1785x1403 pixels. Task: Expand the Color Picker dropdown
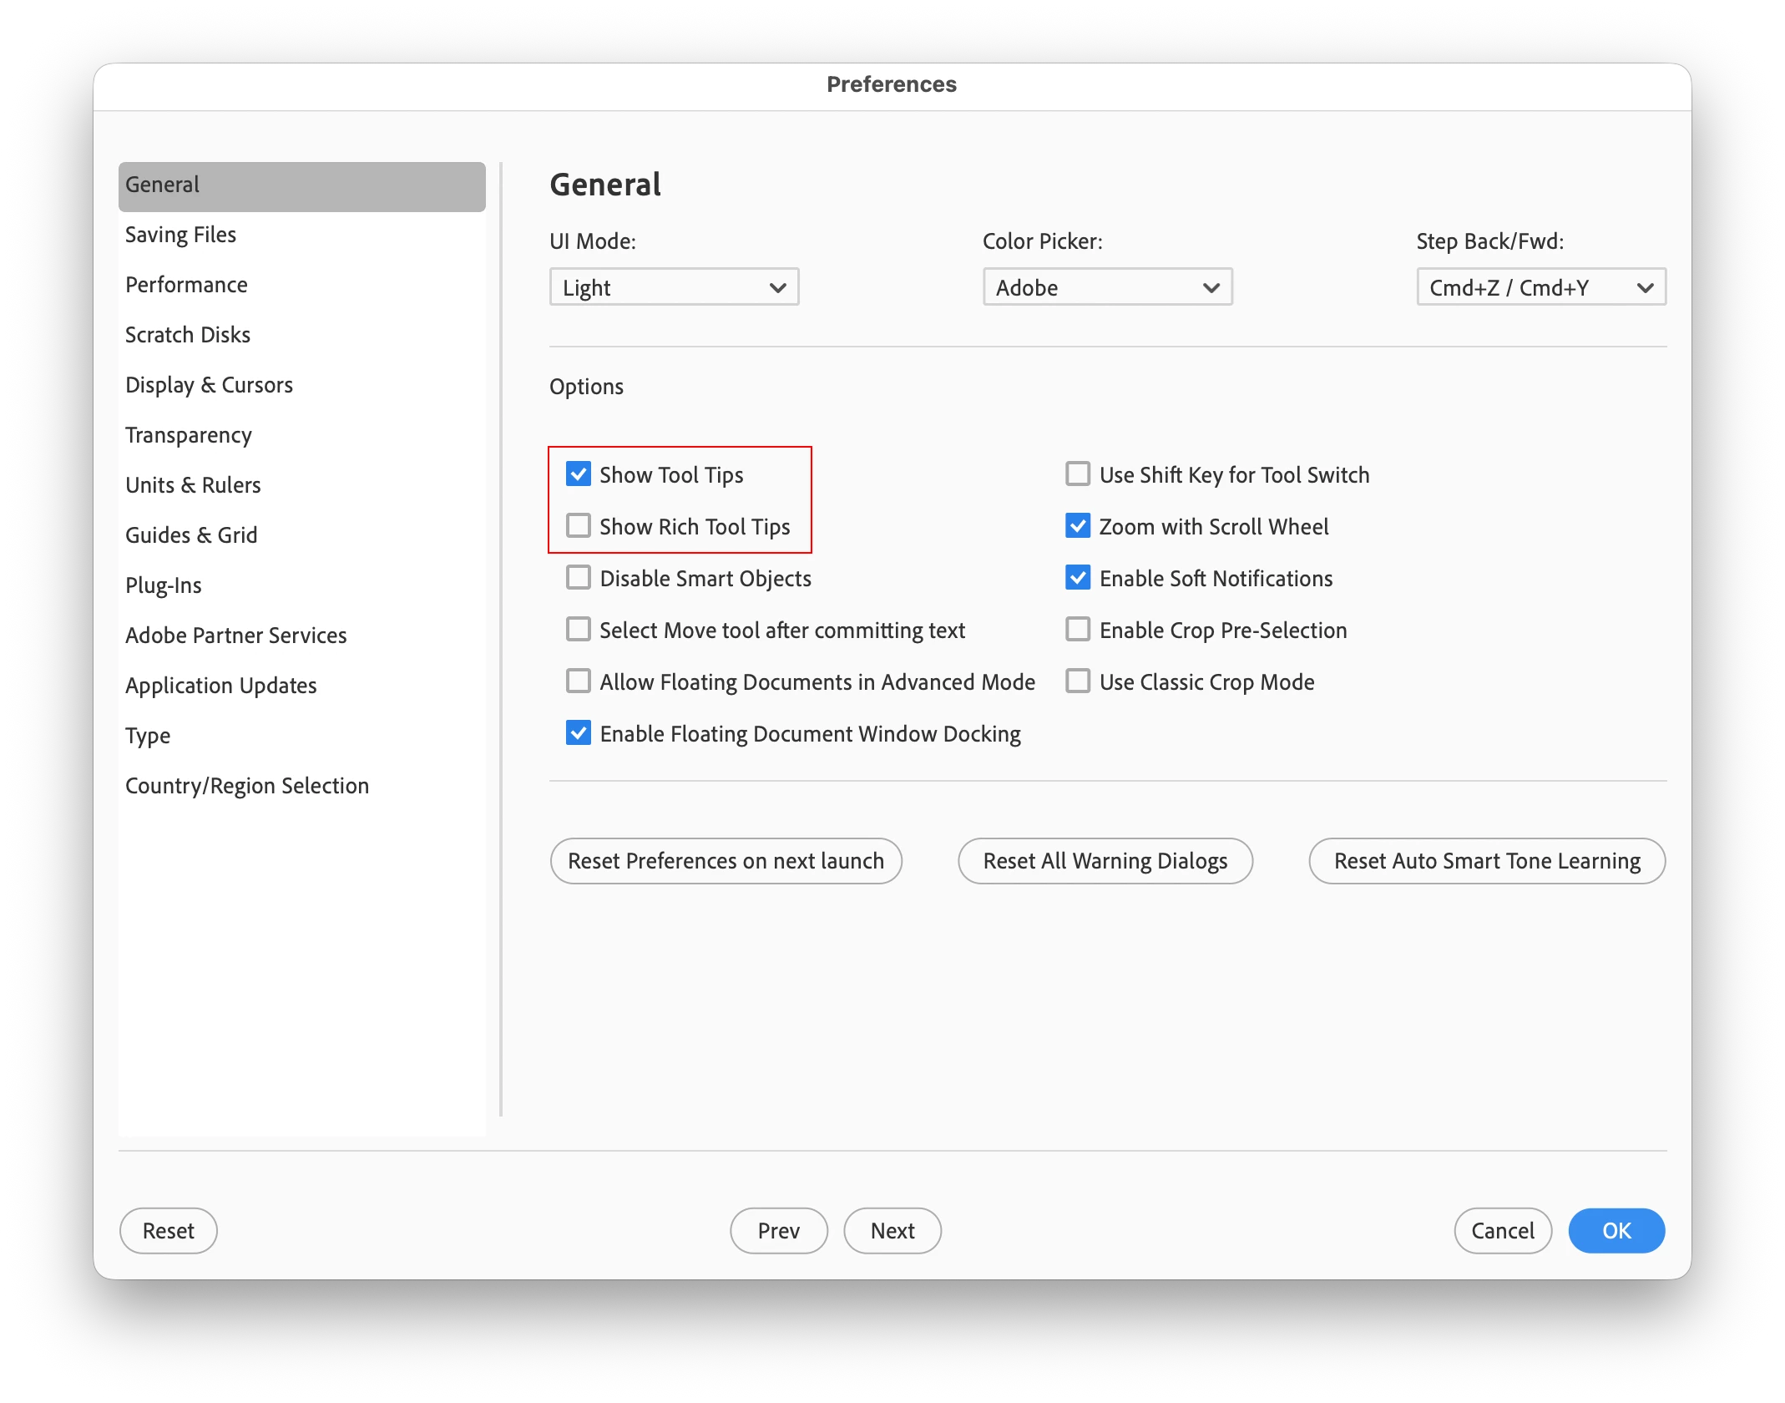[1107, 287]
